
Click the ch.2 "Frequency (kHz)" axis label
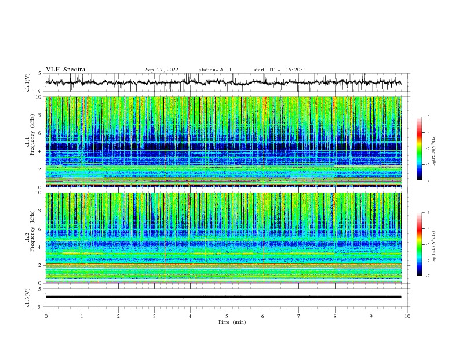[32, 231]
